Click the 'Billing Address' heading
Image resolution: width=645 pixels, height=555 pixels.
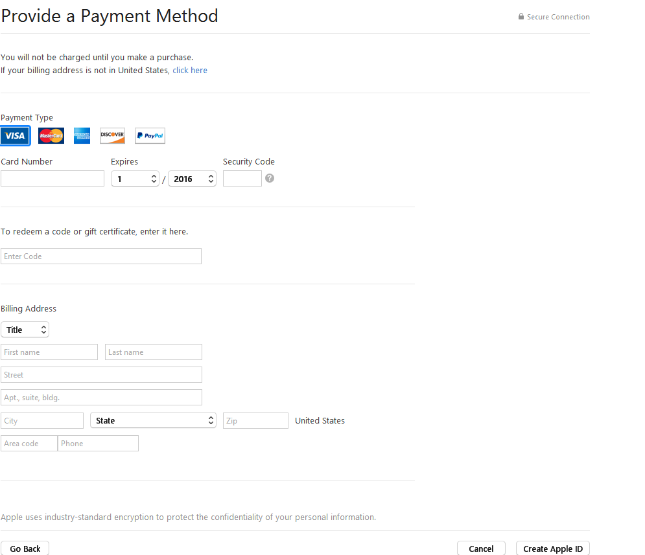[x=29, y=308]
